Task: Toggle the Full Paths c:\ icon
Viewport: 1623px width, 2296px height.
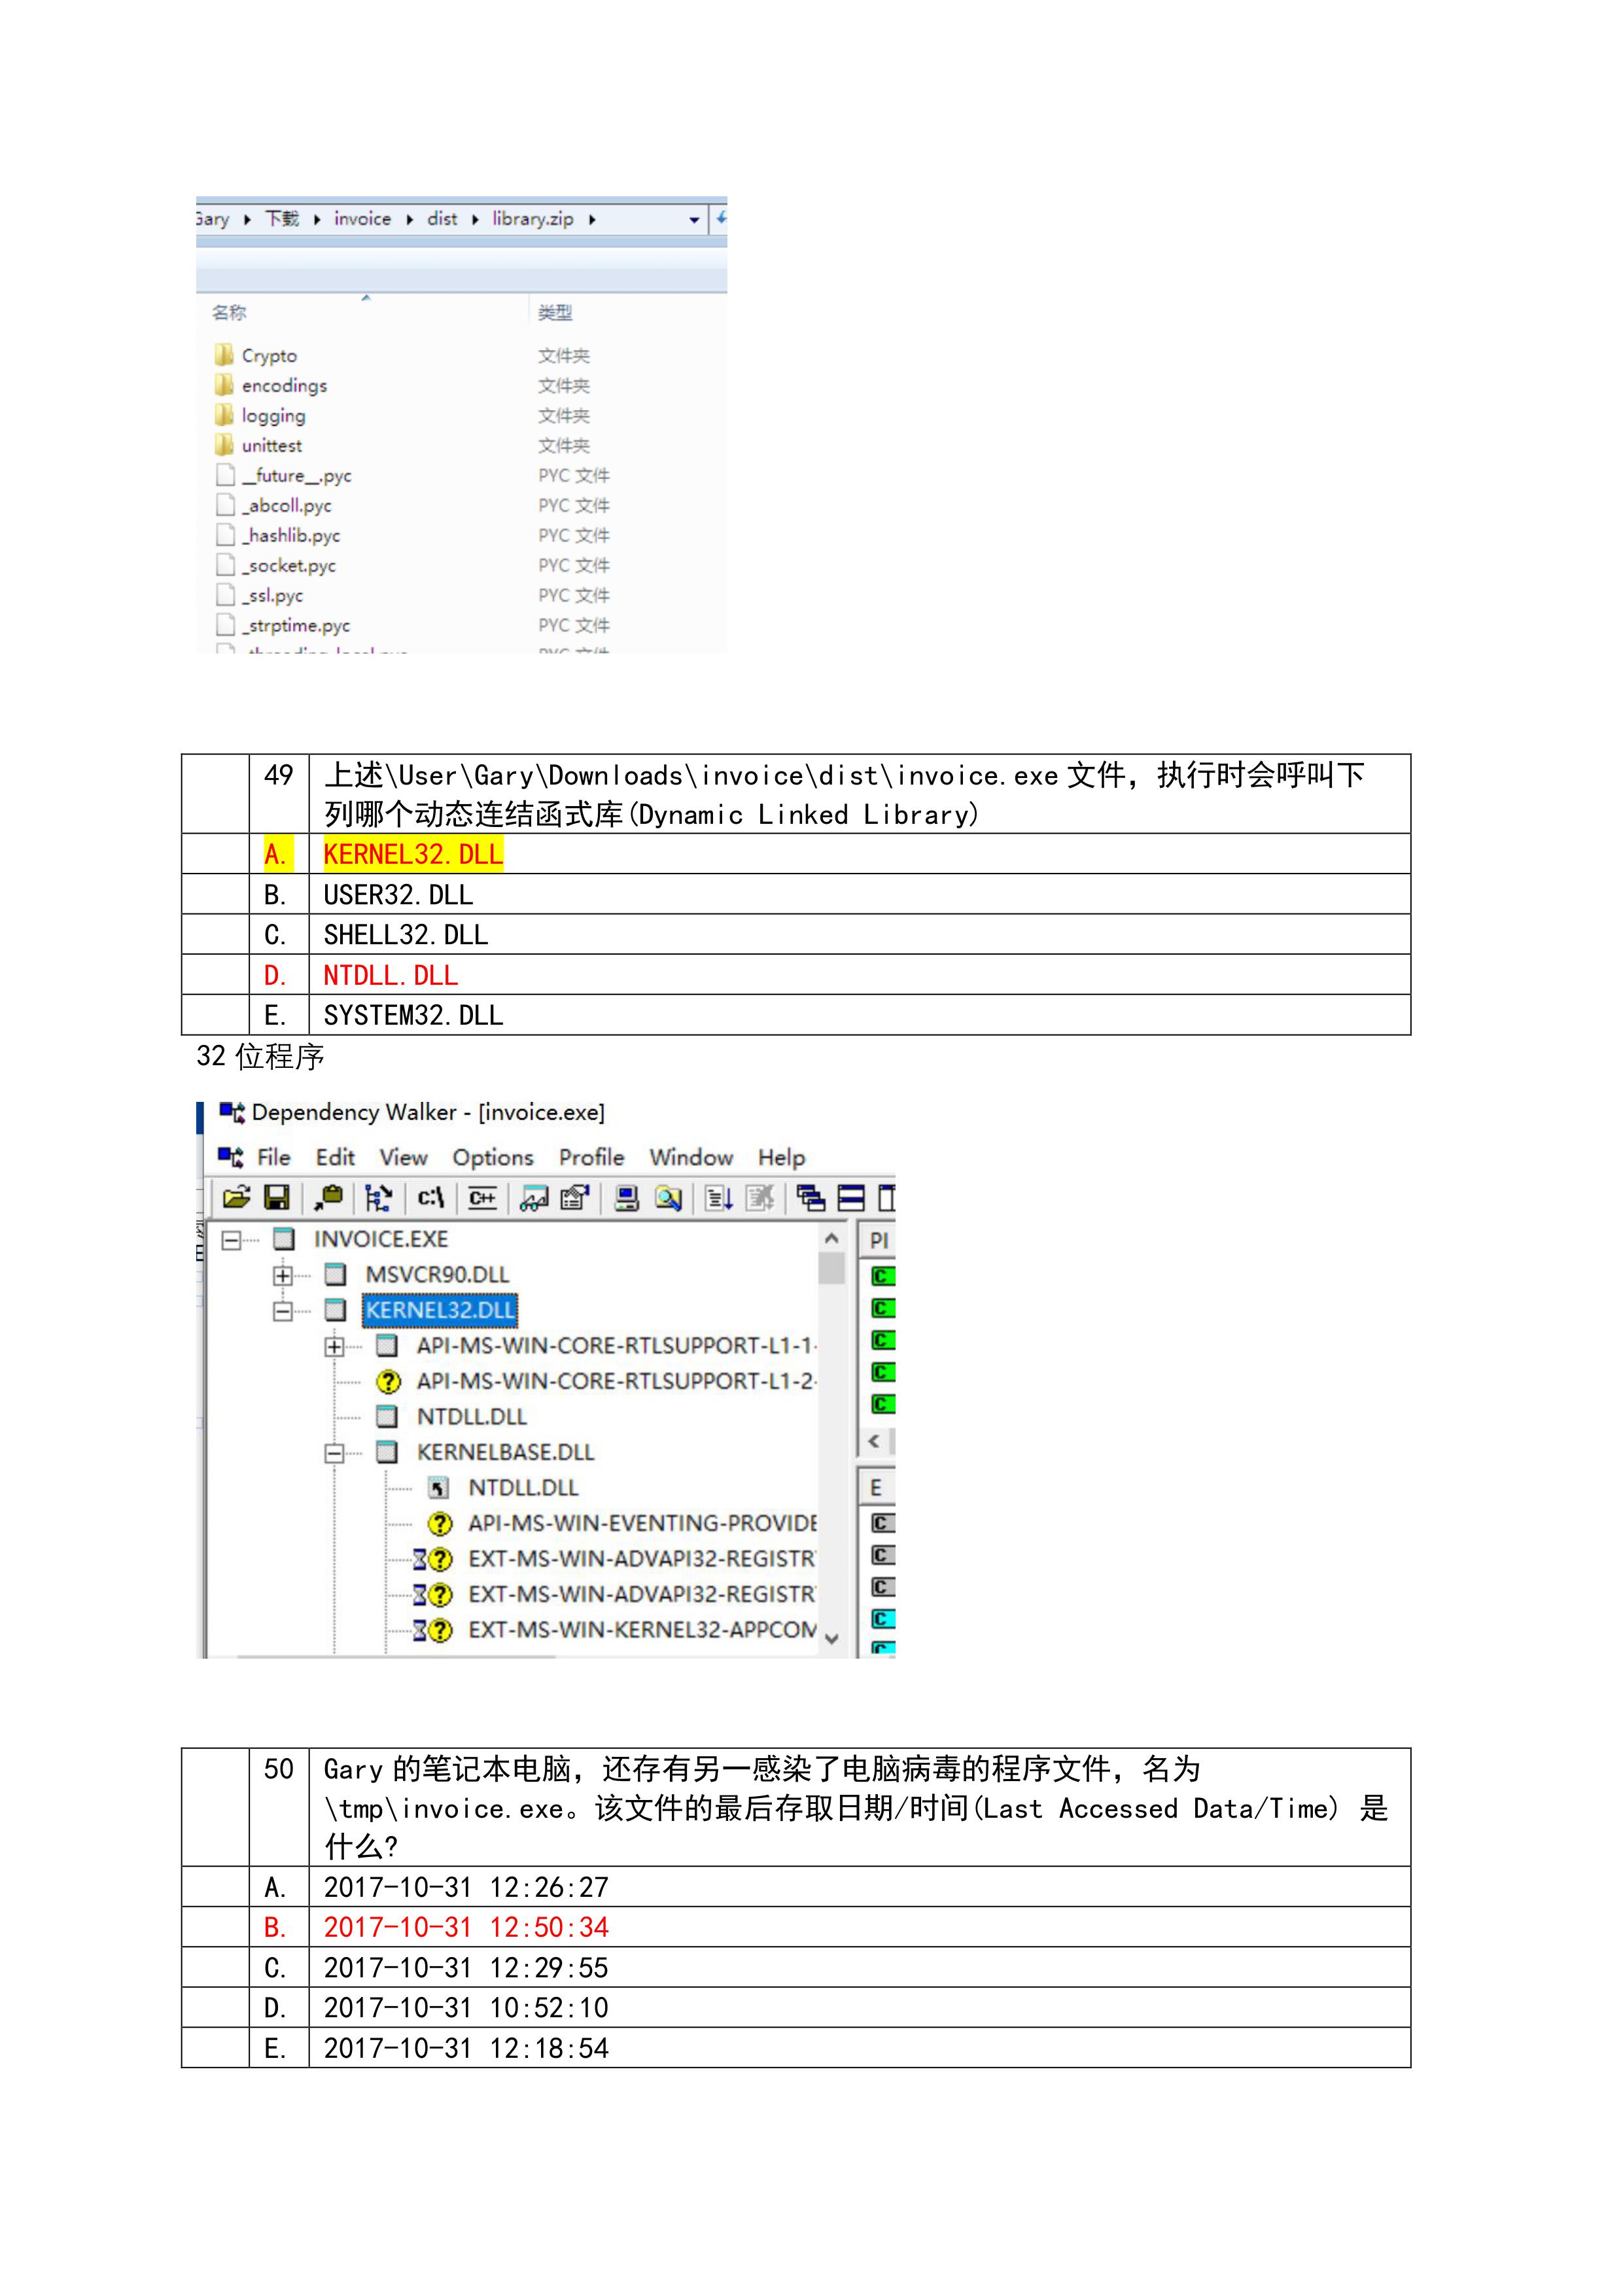Action: coord(430,1197)
